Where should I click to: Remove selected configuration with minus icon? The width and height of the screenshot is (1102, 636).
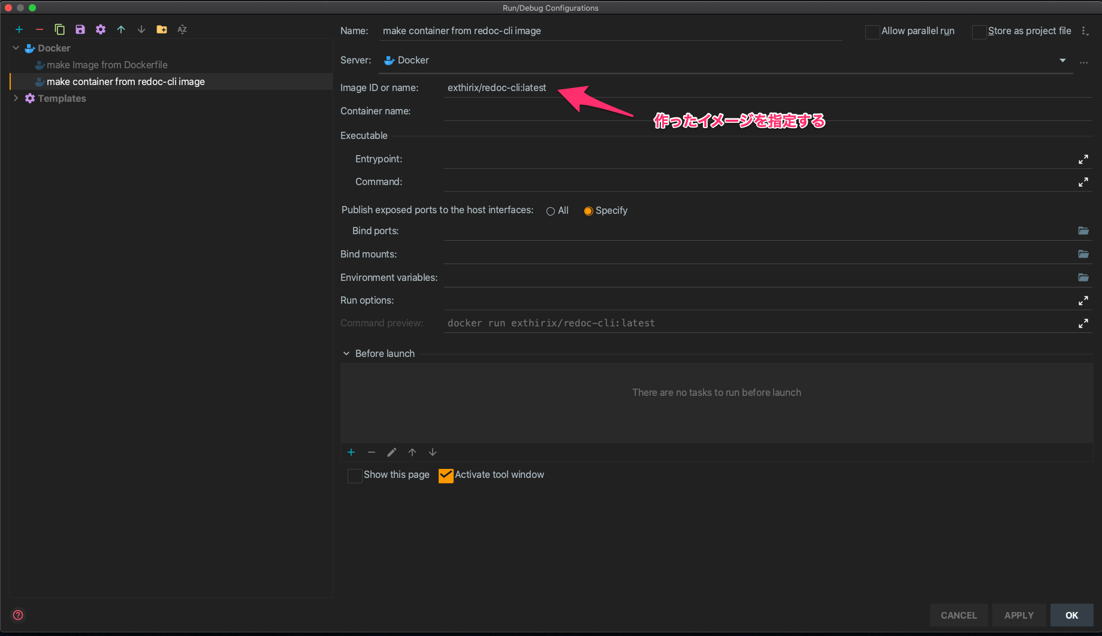click(x=40, y=29)
